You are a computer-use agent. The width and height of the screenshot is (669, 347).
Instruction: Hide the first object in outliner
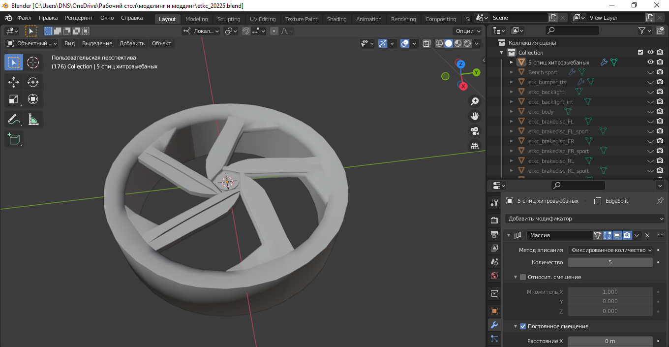650,63
